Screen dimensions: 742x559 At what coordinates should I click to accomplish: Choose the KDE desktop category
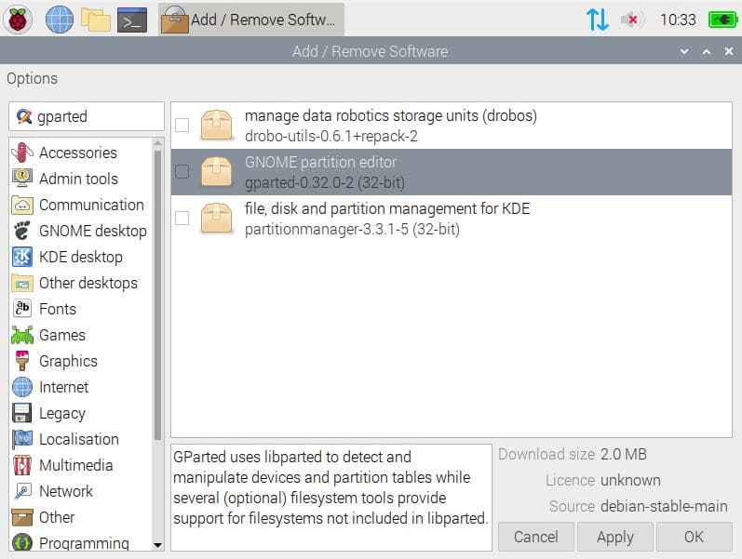pos(80,257)
